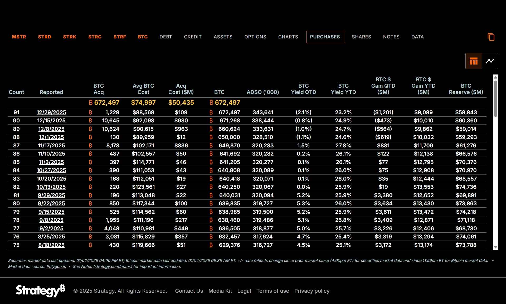506x304 pixels.
Task: Open the Privacy policy page
Action: (312, 291)
